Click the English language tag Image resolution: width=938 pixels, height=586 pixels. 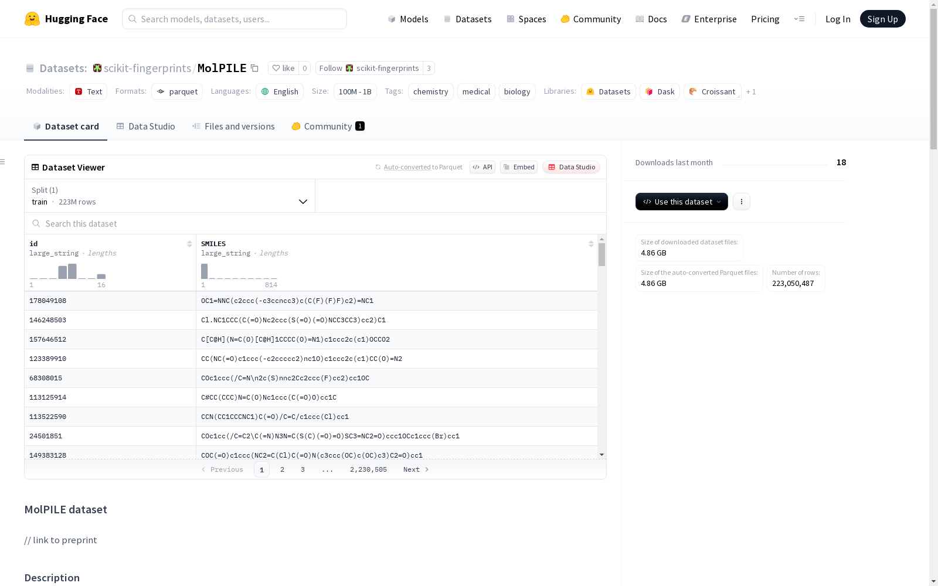(x=280, y=91)
